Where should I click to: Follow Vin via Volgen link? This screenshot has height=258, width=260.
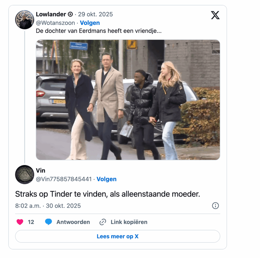click(x=106, y=179)
